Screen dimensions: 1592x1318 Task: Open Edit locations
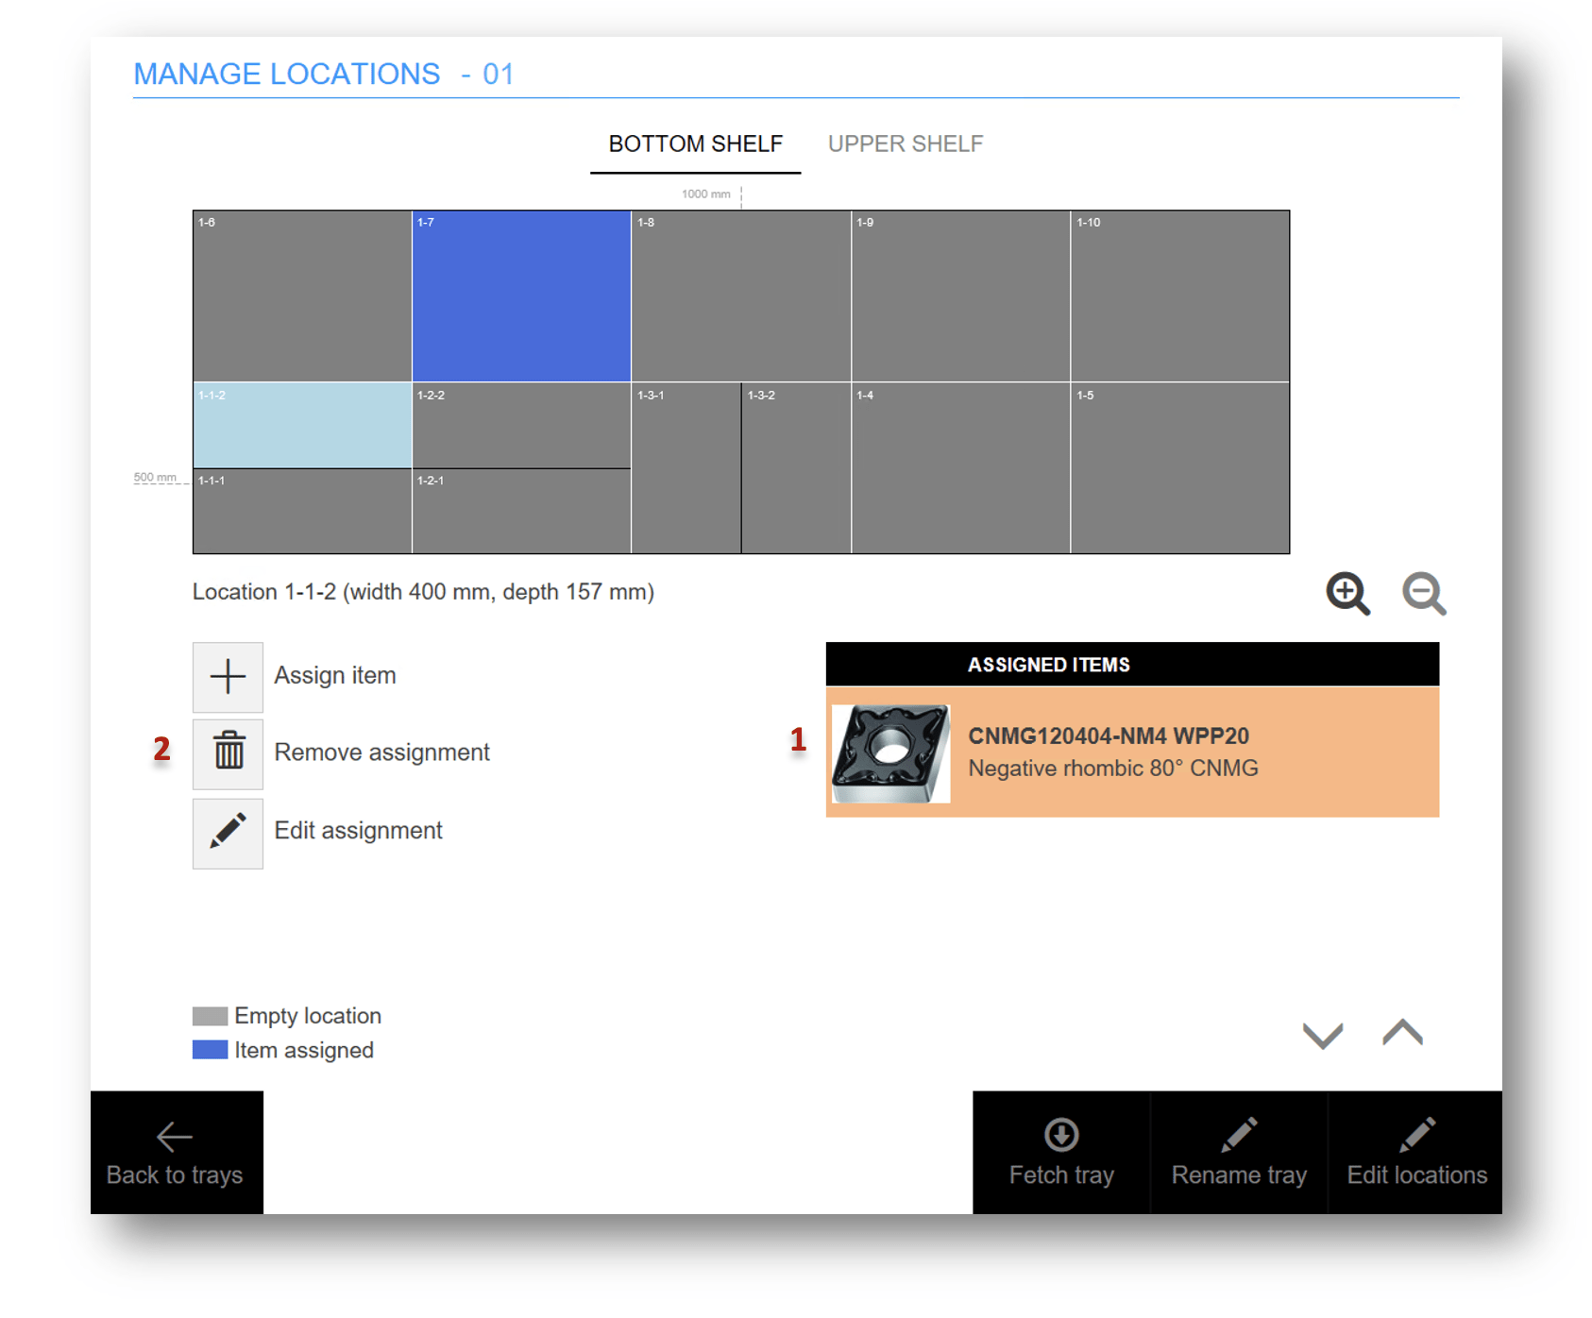(x=1415, y=1152)
